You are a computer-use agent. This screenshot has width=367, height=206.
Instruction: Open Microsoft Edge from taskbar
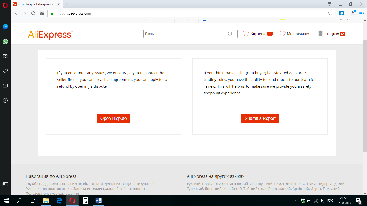pos(59,201)
